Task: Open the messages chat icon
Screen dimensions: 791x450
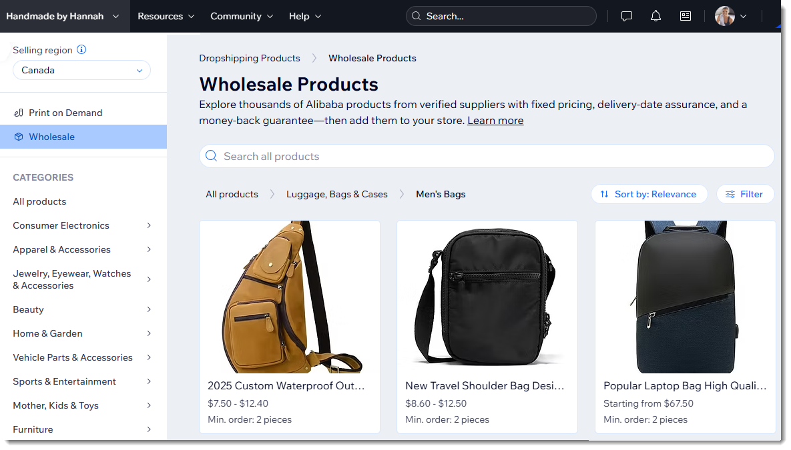Action: [626, 15]
